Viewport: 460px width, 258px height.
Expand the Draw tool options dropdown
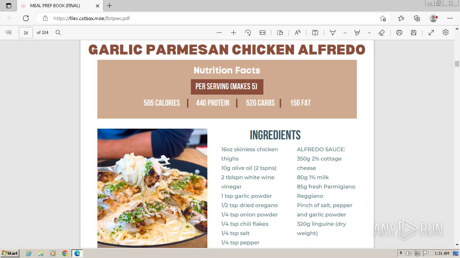point(345,33)
